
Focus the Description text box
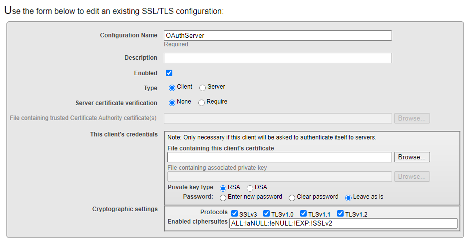coord(278,58)
